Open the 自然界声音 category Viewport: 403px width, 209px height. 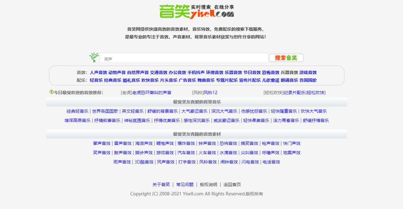tap(138, 72)
